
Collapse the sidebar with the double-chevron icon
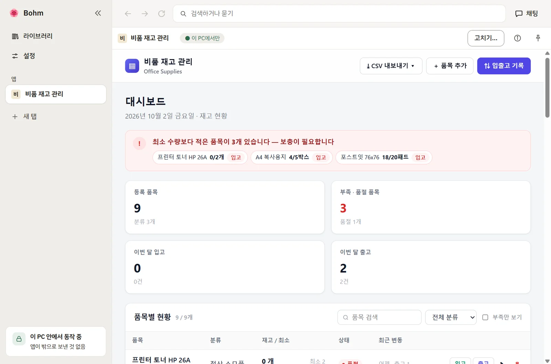[98, 13]
